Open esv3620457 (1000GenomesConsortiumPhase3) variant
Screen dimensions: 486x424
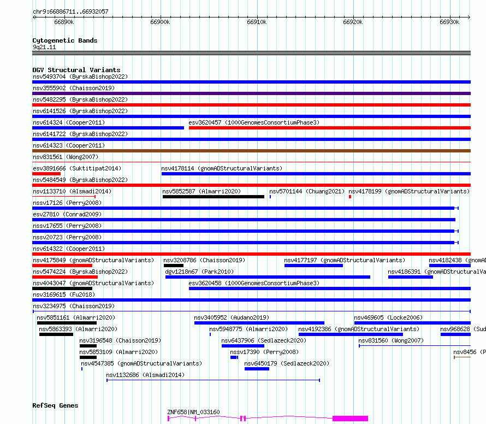coord(254,122)
